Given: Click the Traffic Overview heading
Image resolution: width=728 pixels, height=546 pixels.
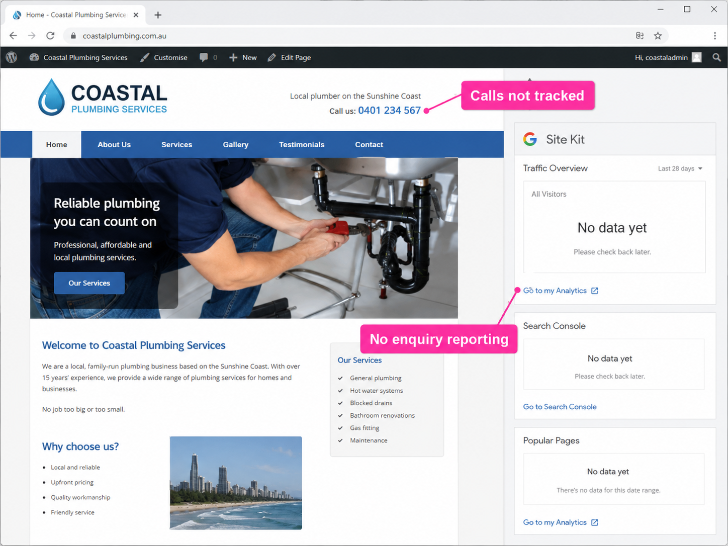Looking at the screenshot, I should 555,168.
